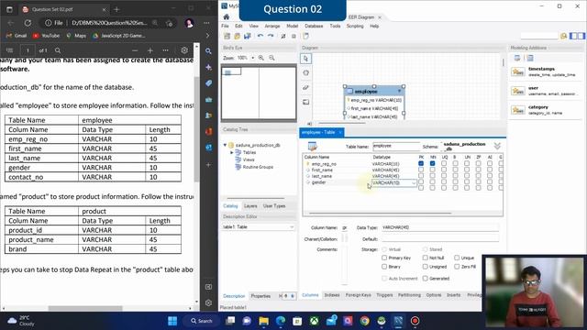587x330 pixels.
Task: Click the open model folder icon
Action: 237,37
